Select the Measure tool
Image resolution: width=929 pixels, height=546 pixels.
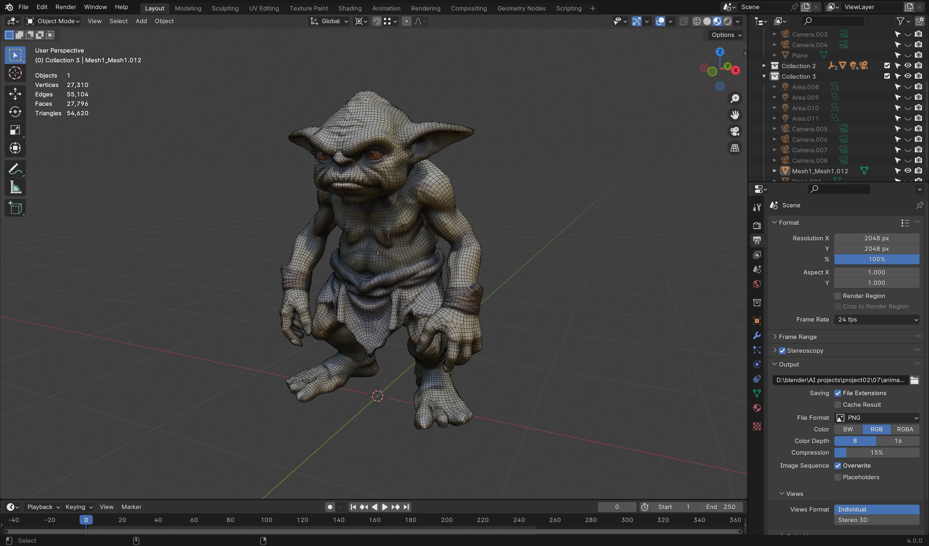click(15, 187)
